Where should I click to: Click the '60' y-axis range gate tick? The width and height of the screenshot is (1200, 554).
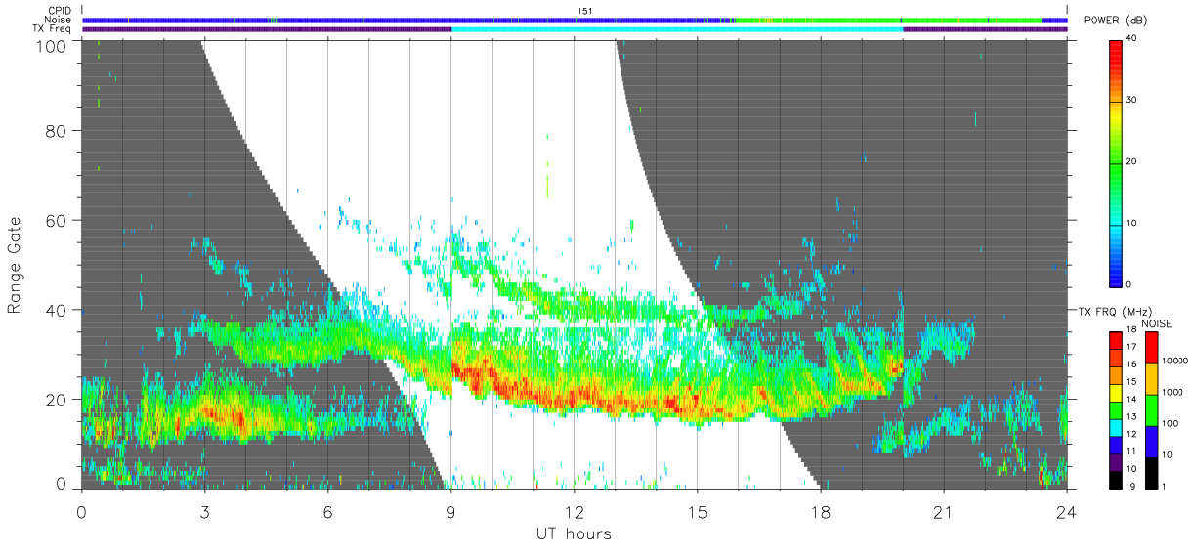pyautogui.click(x=57, y=220)
